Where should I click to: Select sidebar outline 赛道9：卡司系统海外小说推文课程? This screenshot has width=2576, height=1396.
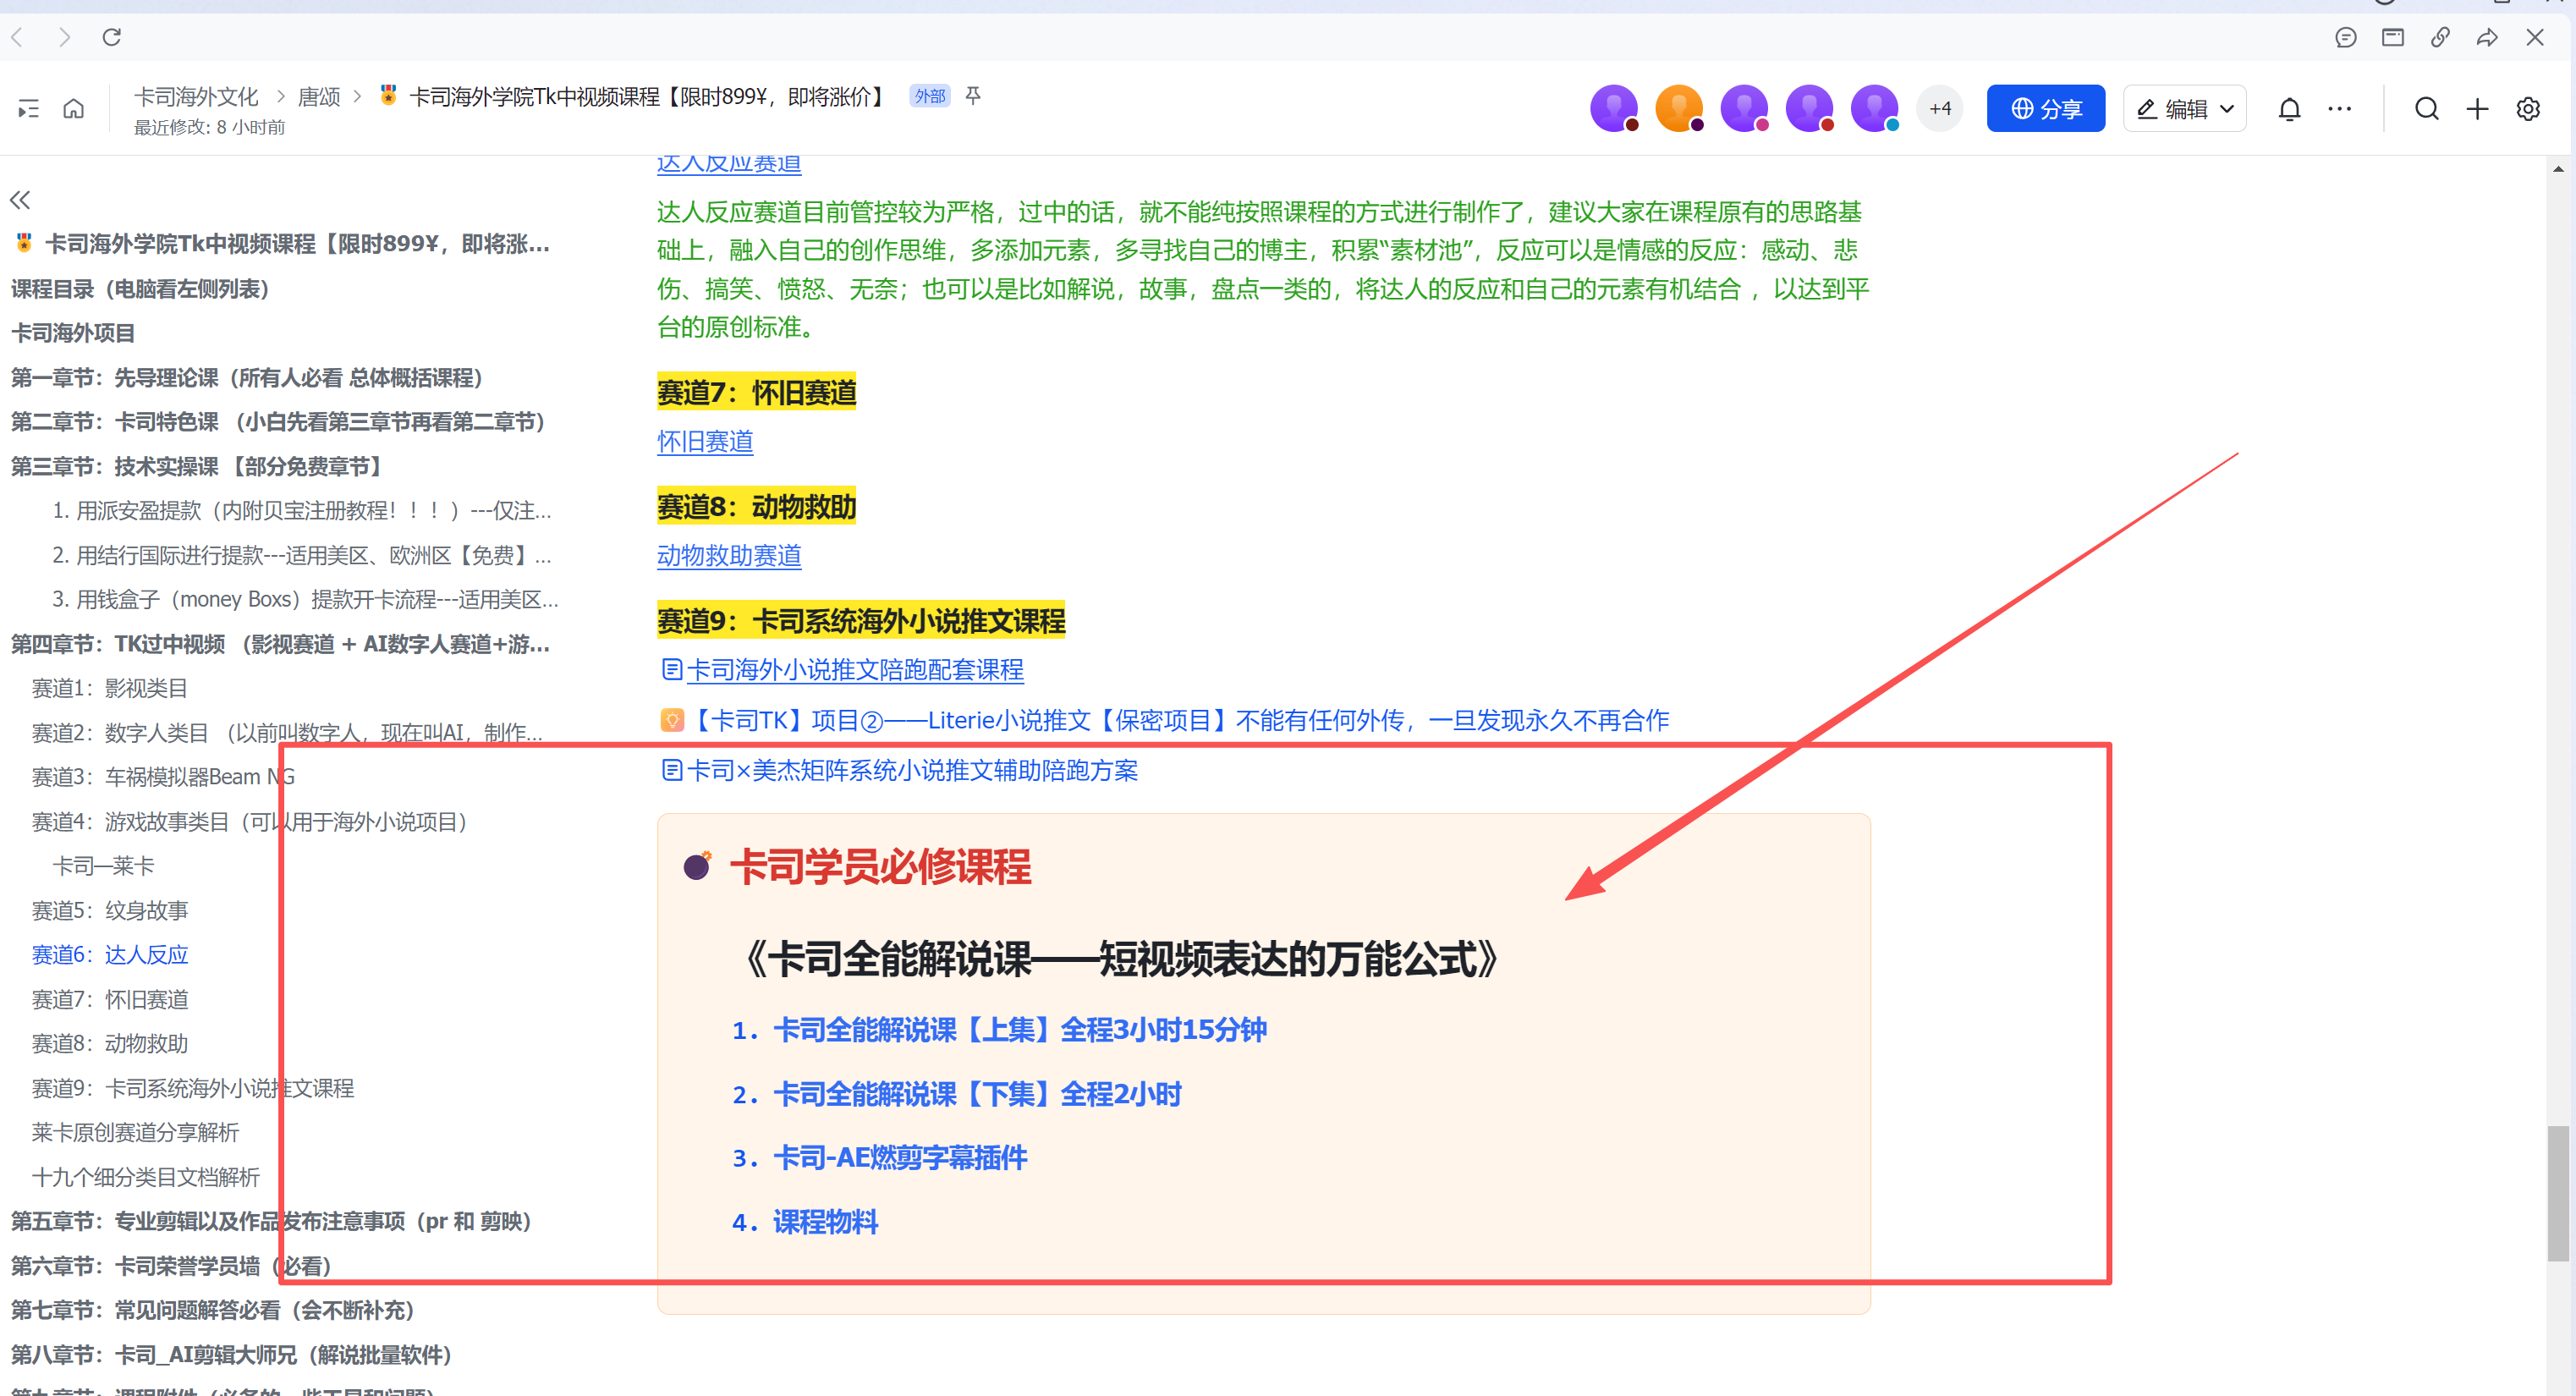pos(192,1088)
